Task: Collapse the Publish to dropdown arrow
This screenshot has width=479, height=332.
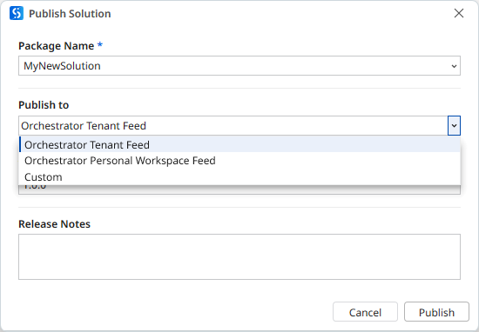Action: (x=454, y=126)
